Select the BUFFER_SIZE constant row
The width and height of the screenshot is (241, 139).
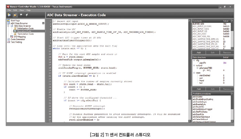click(x=211, y=24)
